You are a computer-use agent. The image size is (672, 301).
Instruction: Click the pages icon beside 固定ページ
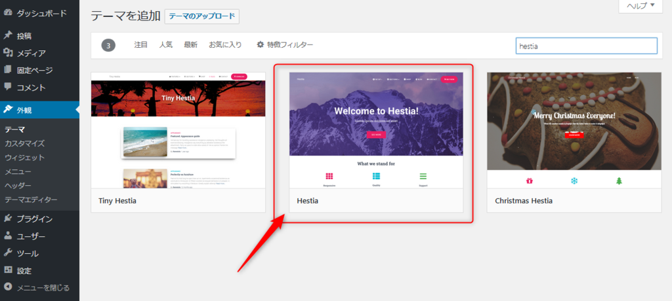pyautogui.click(x=8, y=70)
